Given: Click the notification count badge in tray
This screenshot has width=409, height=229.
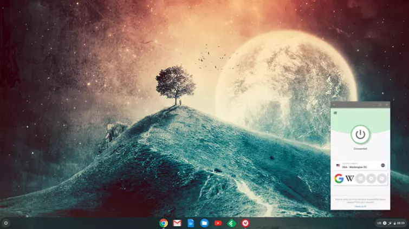Looking at the screenshot, I should click(385, 223).
